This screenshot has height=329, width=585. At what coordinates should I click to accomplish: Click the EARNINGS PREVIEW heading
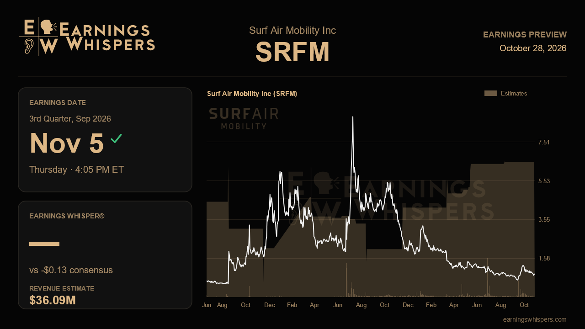[x=525, y=35]
